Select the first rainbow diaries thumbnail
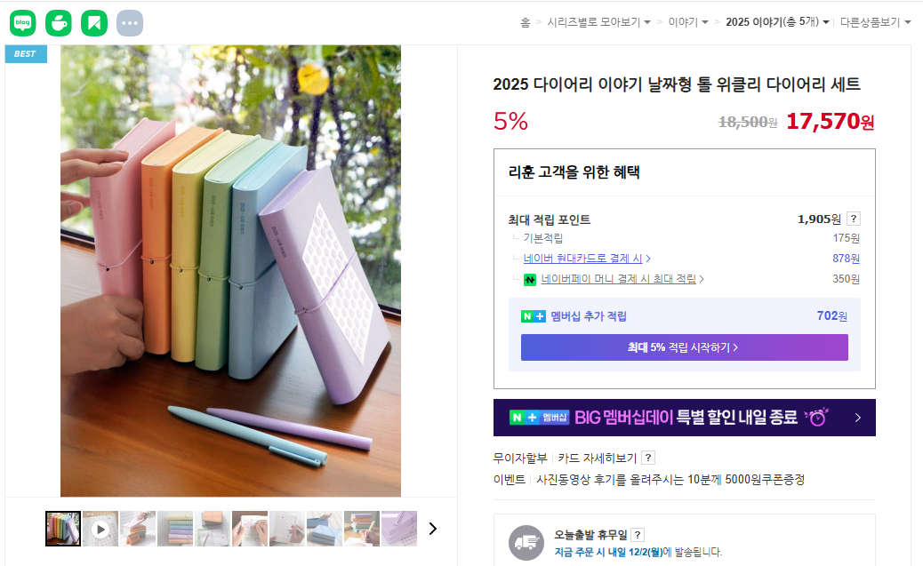The height and width of the screenshot is (566, 923). (63, 529)
